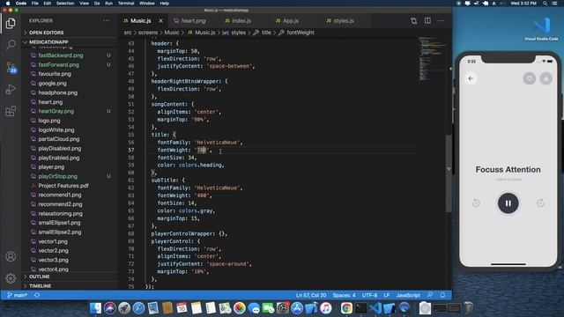Image resolution: width=564 pixels, height=317 pixels.
Task: Click the 'fontWeight' breadcrumb
Action: [x=301, y=33]
